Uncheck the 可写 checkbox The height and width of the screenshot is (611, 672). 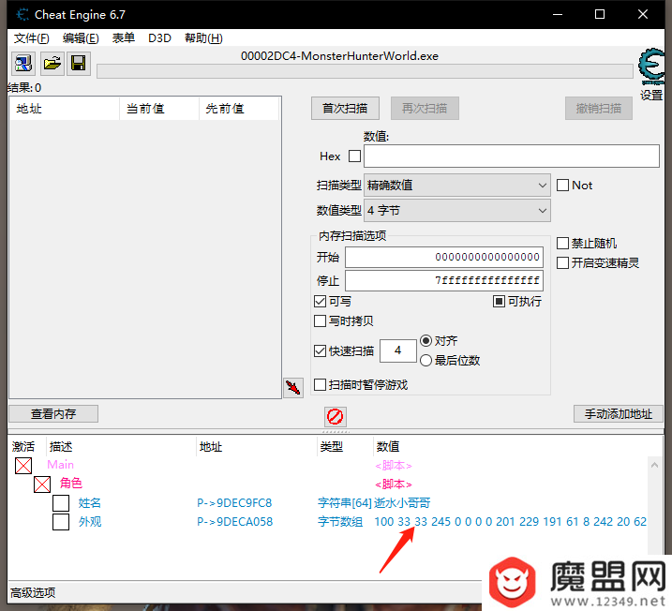tap(320, 301)
